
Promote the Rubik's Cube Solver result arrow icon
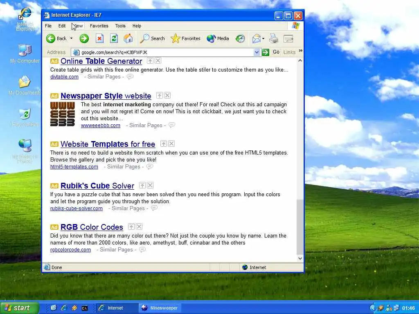[x=142, y=185]
